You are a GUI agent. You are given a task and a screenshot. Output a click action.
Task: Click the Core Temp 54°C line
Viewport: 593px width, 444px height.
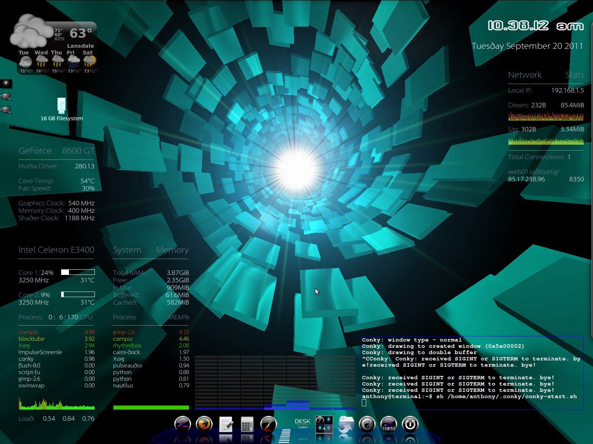point(56,181)
